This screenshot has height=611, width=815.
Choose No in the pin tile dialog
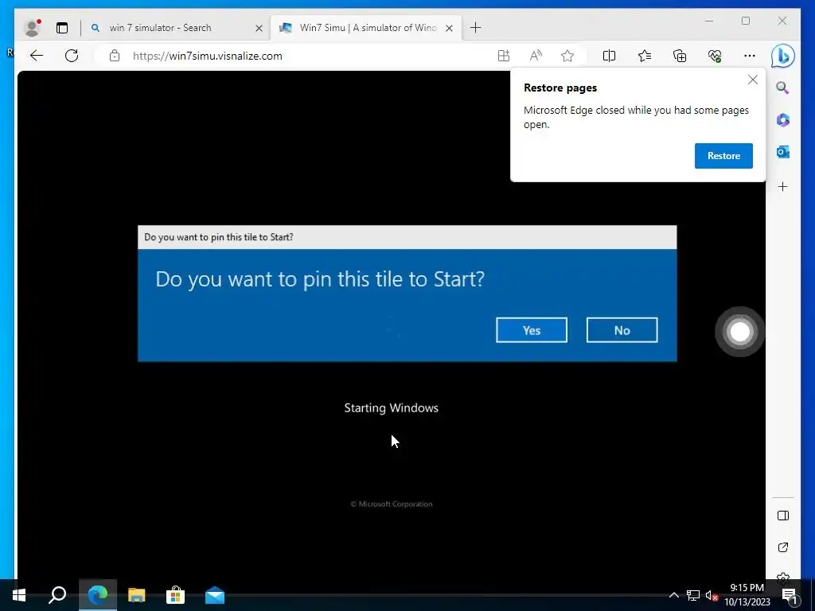coord(622,330)
